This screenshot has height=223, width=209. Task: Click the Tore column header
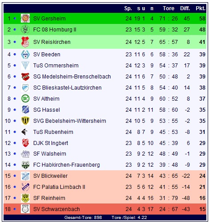pos(169,8)
